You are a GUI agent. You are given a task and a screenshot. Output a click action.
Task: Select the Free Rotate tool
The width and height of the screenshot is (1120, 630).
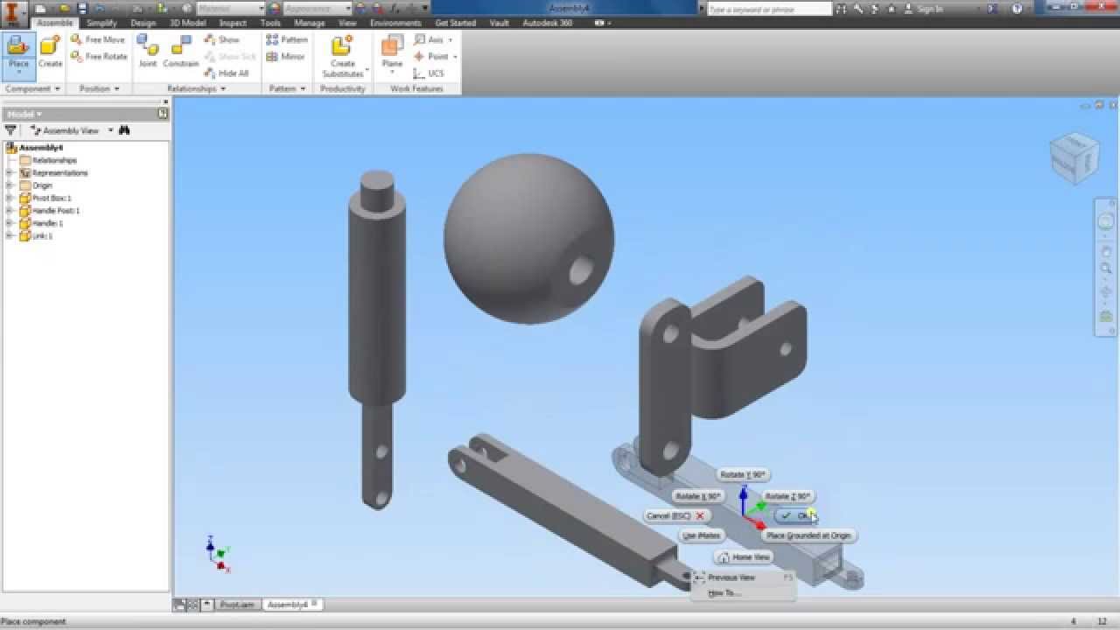pos(98,56)
